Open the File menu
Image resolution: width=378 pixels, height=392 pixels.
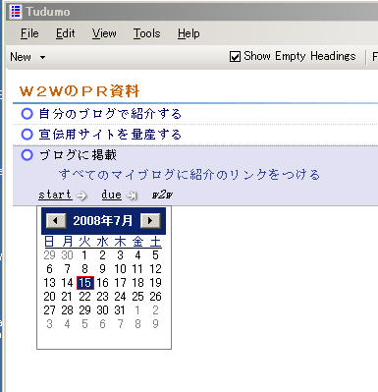29,33
